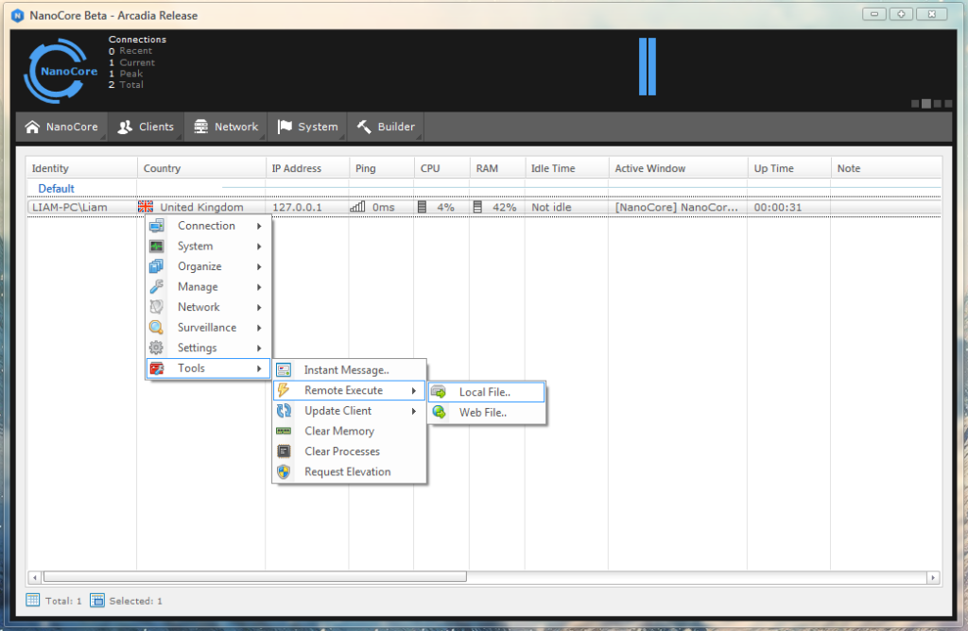
Task: Click the horizontal scrollbar thumb
Action: click(x=254, y=577)
